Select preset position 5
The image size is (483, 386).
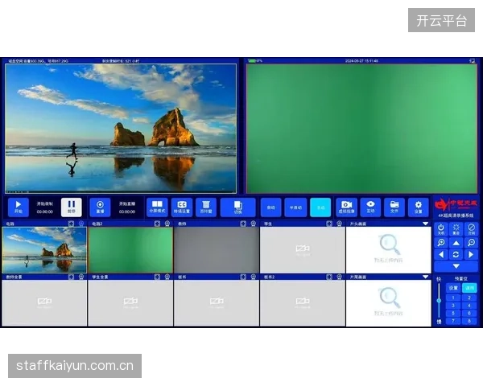(453, 314)
